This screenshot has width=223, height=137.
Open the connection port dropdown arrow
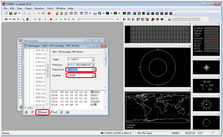[10, 19]
